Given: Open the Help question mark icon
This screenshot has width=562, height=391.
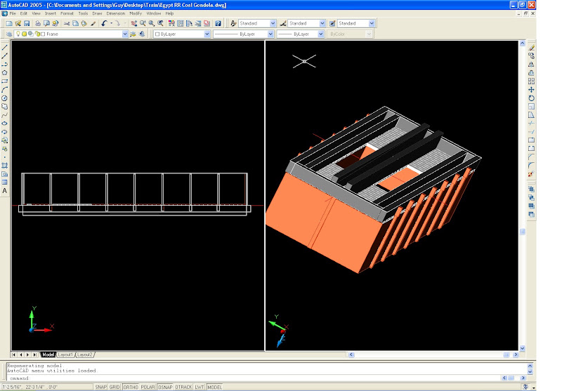Looking at the screenshot, I should (218, 23).
